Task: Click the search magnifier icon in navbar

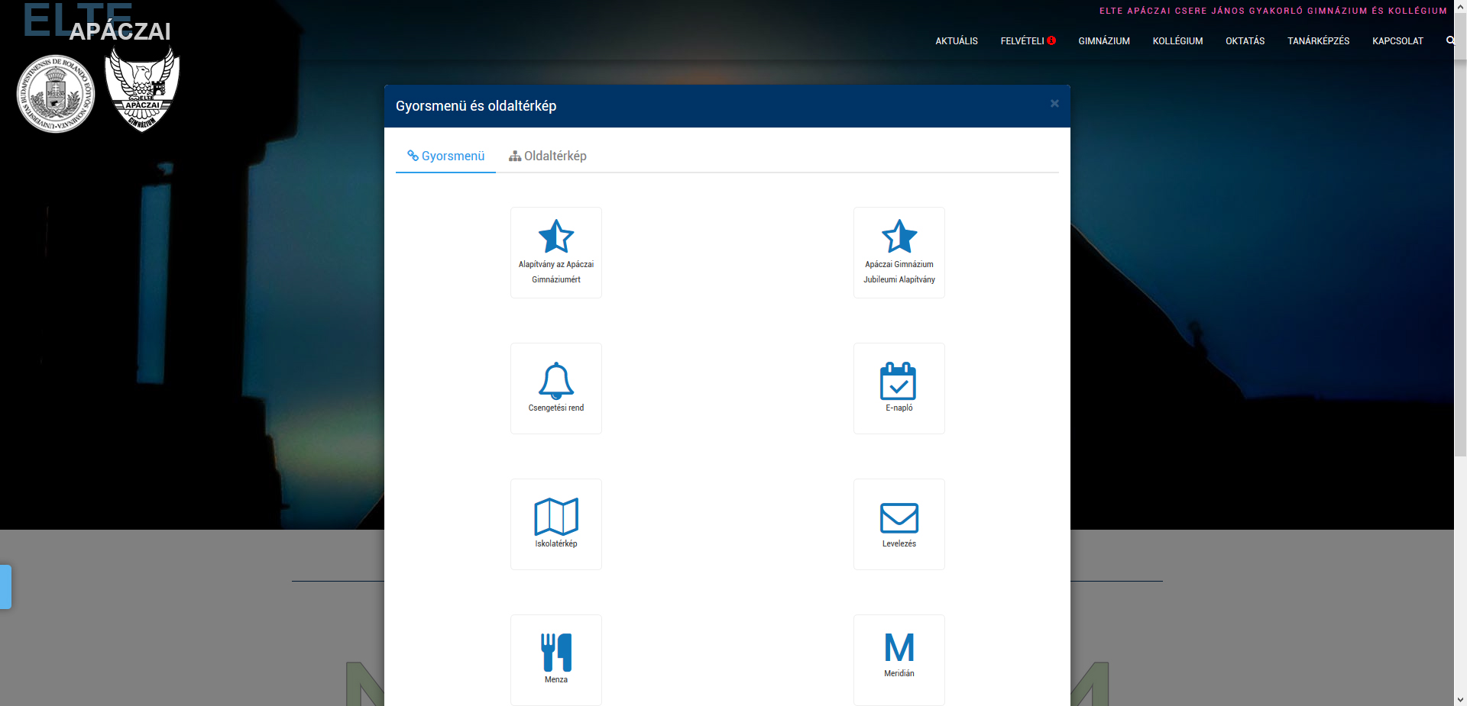Action: [x=1449, y=40]
